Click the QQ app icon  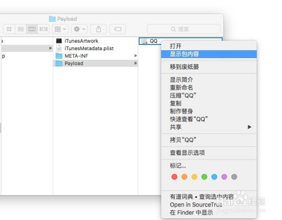(144, 41)
